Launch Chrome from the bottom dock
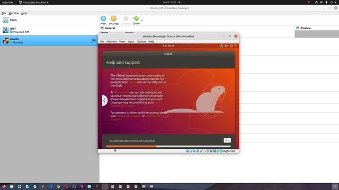 click(58, 186)
